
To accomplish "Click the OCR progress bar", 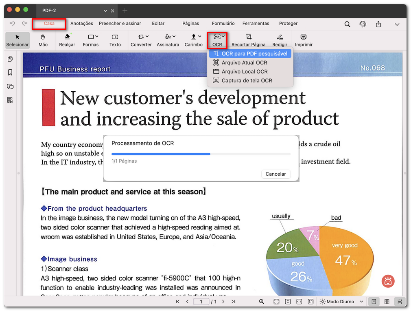I will [201, 154].
